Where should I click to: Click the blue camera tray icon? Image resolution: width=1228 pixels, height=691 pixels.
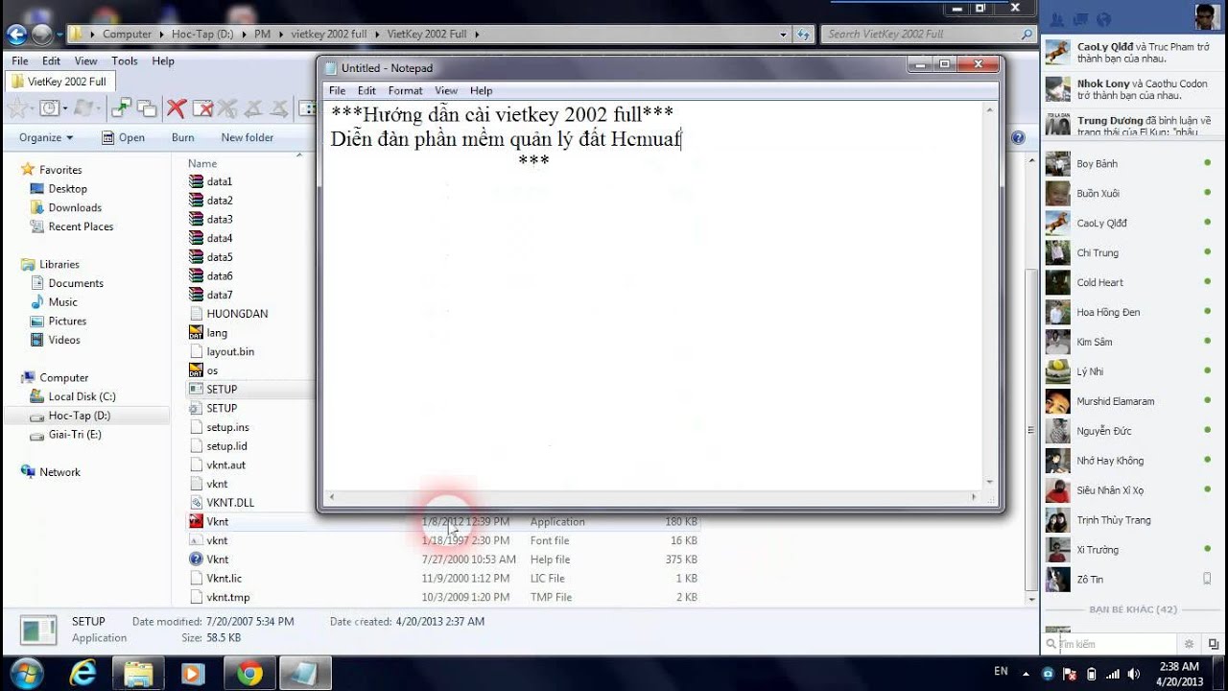[1048, 674]
